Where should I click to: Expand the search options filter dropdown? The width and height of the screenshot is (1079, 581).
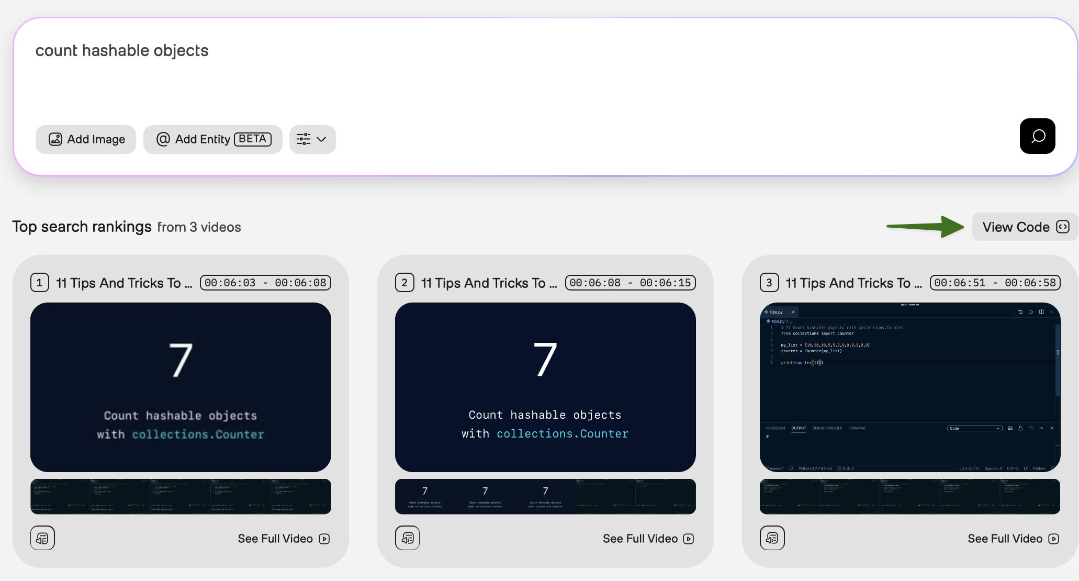pos(312,139)
